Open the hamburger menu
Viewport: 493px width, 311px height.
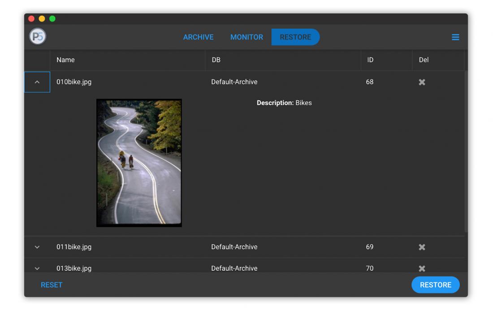click(x=455, y=37)
